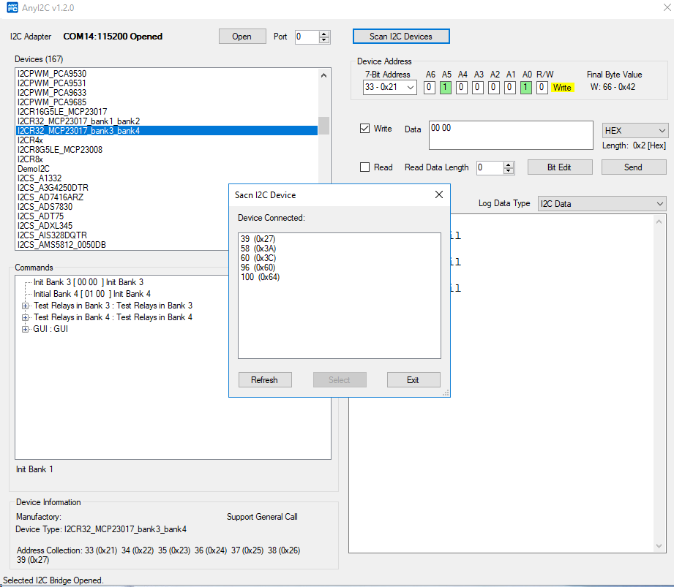
Task: Enable the Read checkbox
Action: pyautogui.click(x=365, y=167)
